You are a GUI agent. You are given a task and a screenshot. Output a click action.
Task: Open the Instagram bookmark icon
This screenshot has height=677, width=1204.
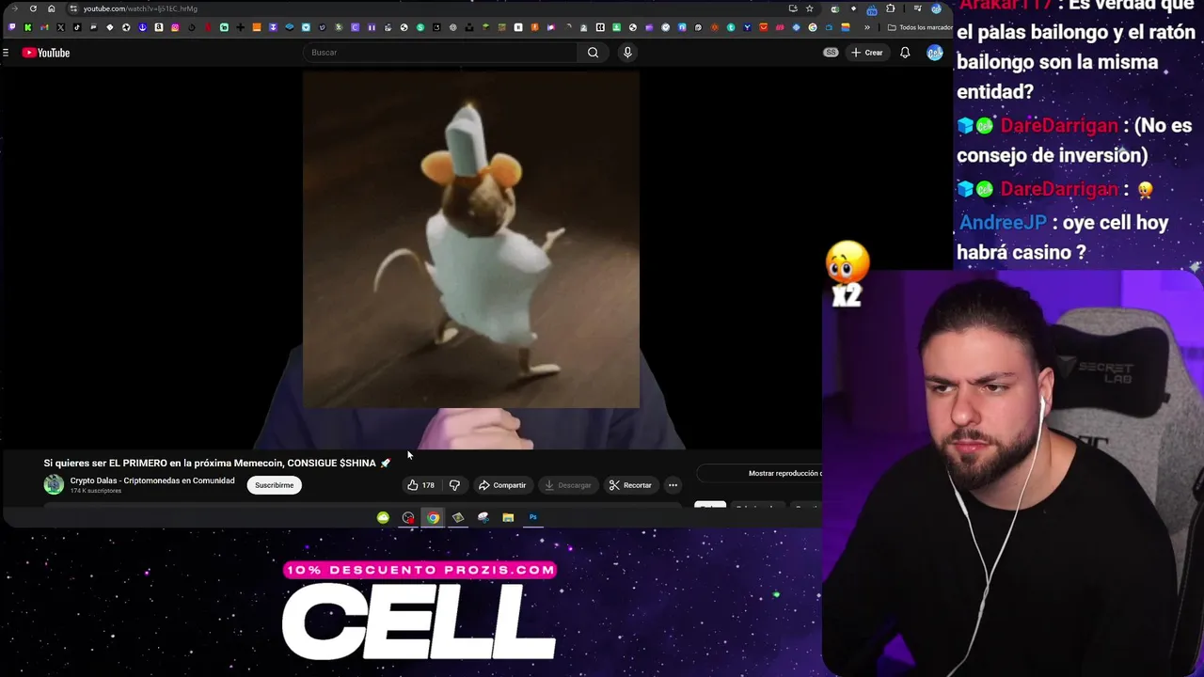175,27
